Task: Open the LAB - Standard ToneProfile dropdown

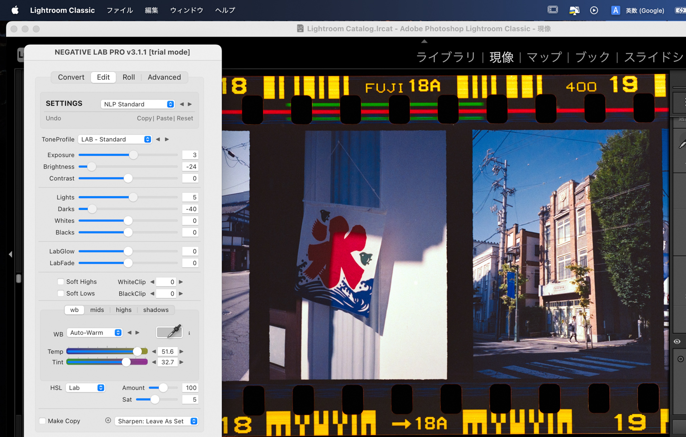Action: tap(115, 139)
